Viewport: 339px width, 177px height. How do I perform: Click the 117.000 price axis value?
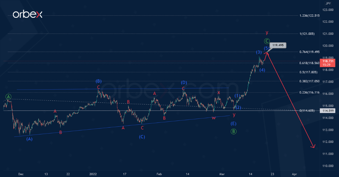tap(328, 82)
